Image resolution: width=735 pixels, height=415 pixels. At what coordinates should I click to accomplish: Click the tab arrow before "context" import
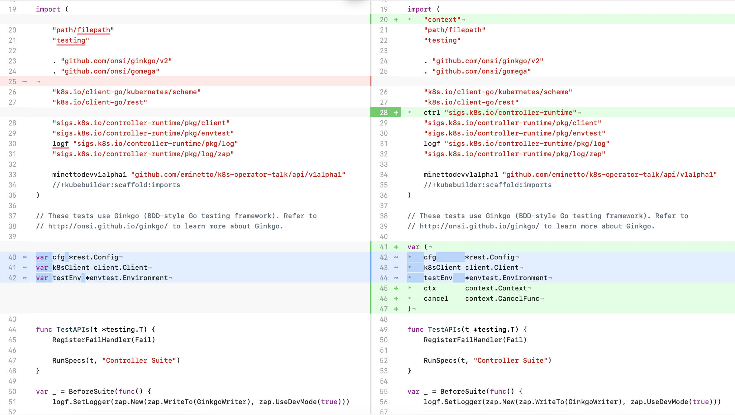[410, 19]
